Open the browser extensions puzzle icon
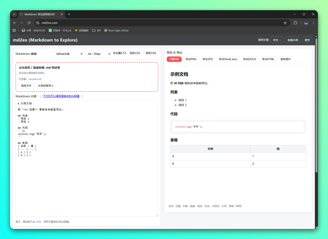This screenshot has width=328, height=239. pos(295,23)
